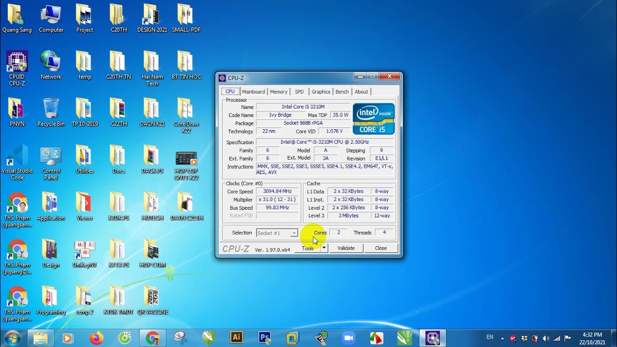Open the CPUID CPU-Z desktop icon
This screenshot has width=617, height=347.
(17, 68)
